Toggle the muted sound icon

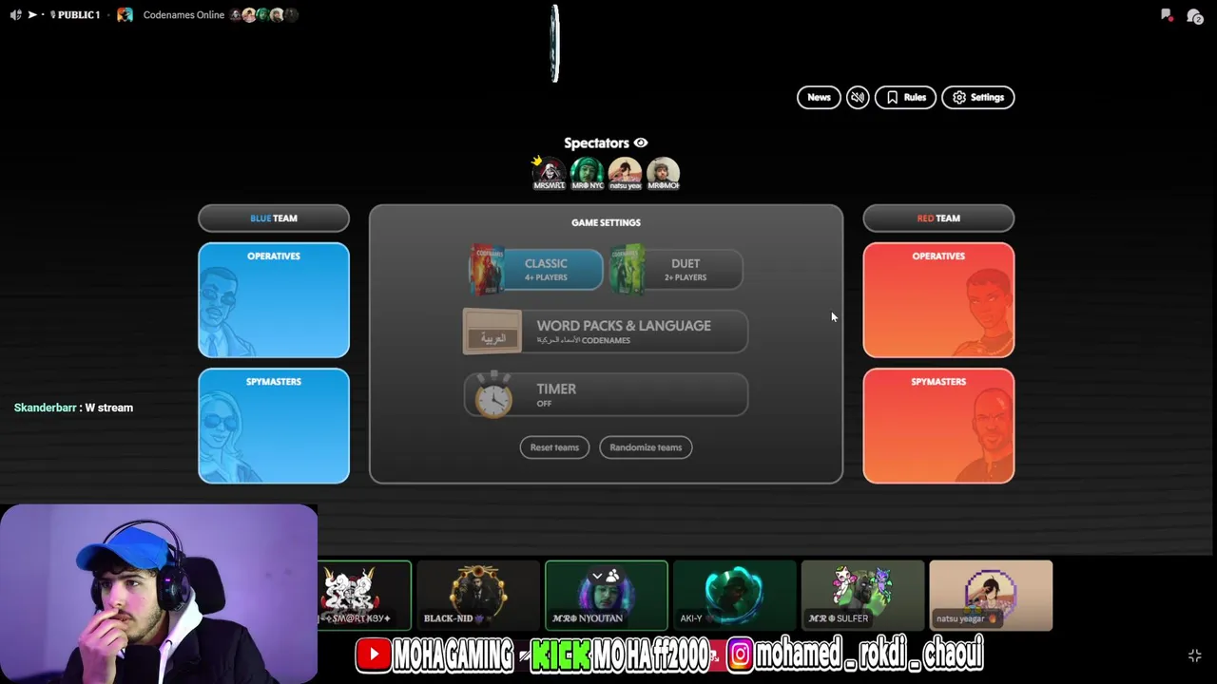pyautogui.click(x=858, y=97)
